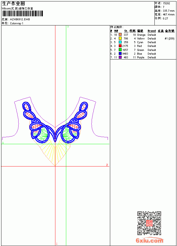
Task: Click the N# column header
Action: click(x=116, y=31)
